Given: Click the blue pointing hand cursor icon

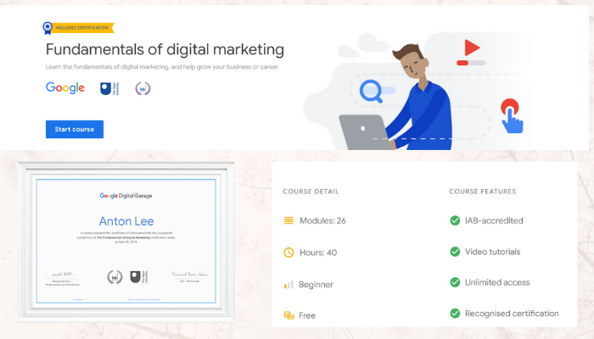Looking at the screenshot, I should coord(512,116).
